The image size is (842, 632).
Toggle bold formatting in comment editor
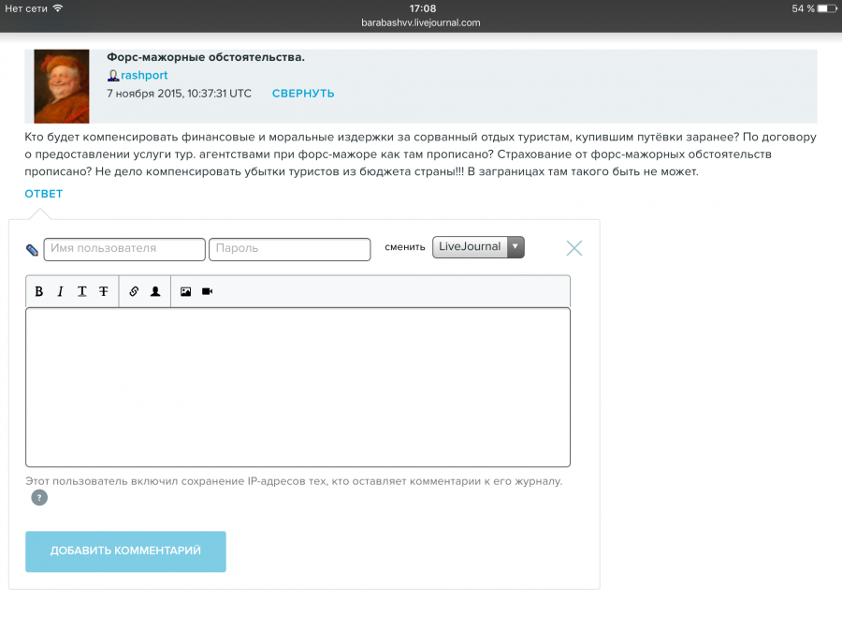tap(39, 292)
